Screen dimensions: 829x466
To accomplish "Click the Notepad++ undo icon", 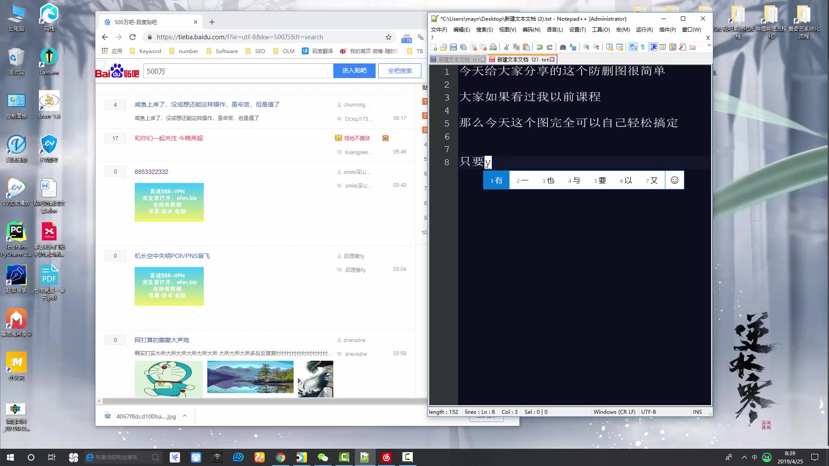I will point(539,47).
